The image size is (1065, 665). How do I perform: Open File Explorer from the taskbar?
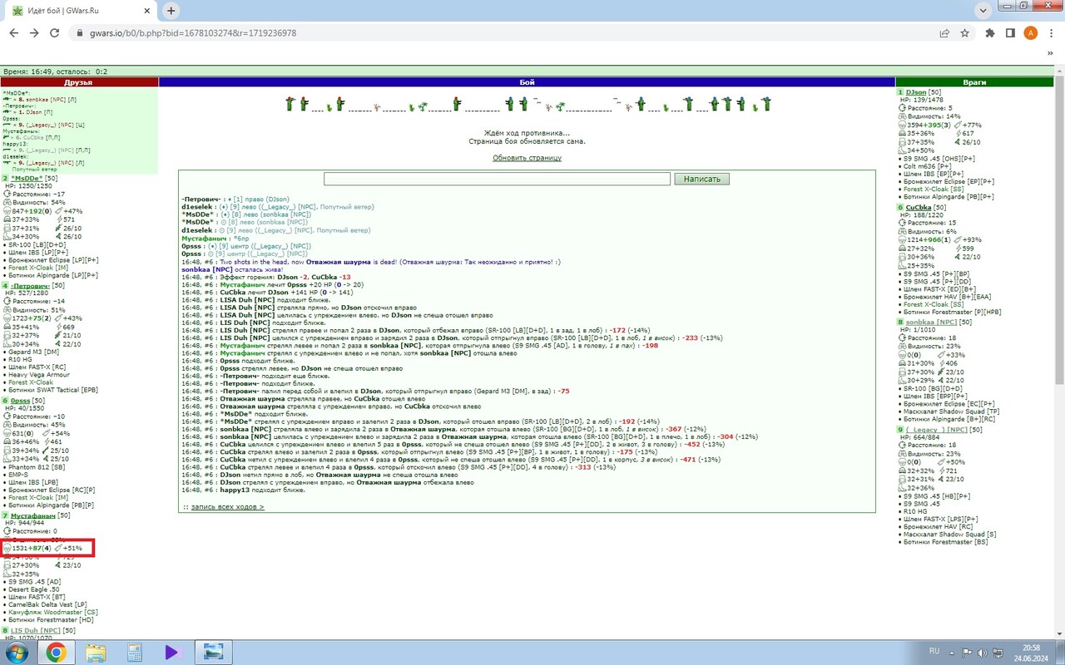tap(95, 652)
